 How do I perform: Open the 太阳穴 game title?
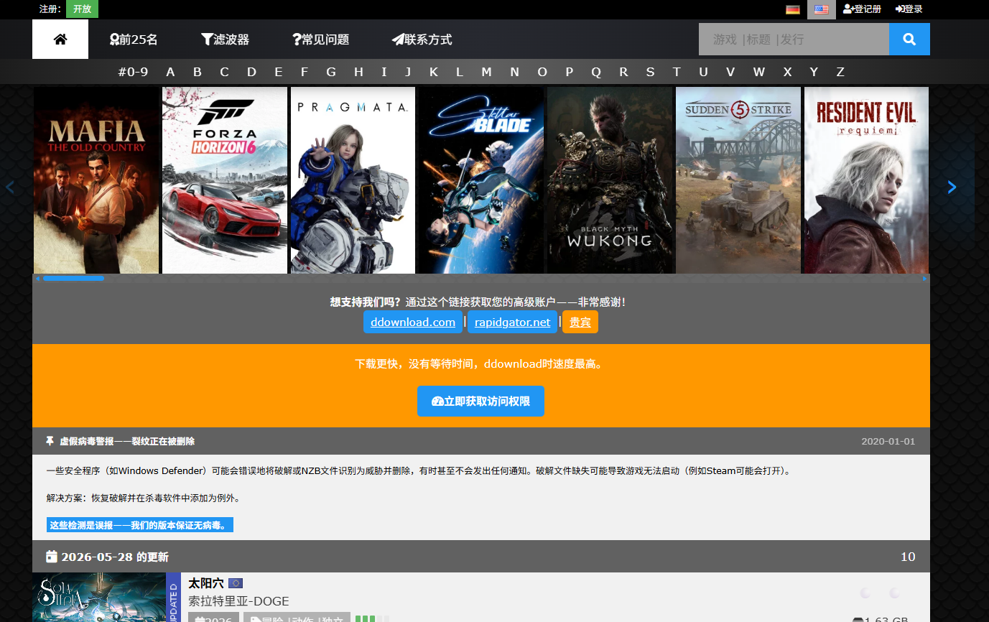[x=206, y=583]
